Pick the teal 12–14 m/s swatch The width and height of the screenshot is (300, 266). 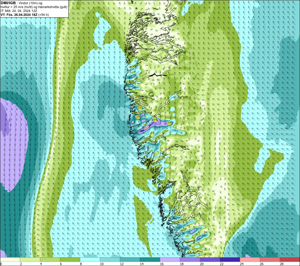130,259
